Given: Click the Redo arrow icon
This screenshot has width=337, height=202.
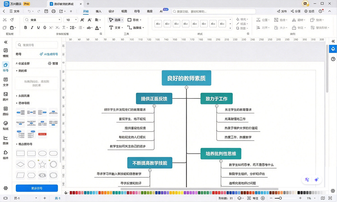Looking at the screenshot, I should [39, 11].
